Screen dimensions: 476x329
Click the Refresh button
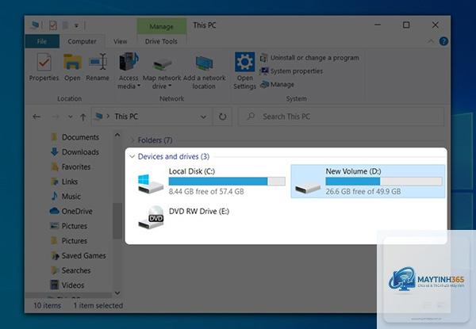(222, 117)
